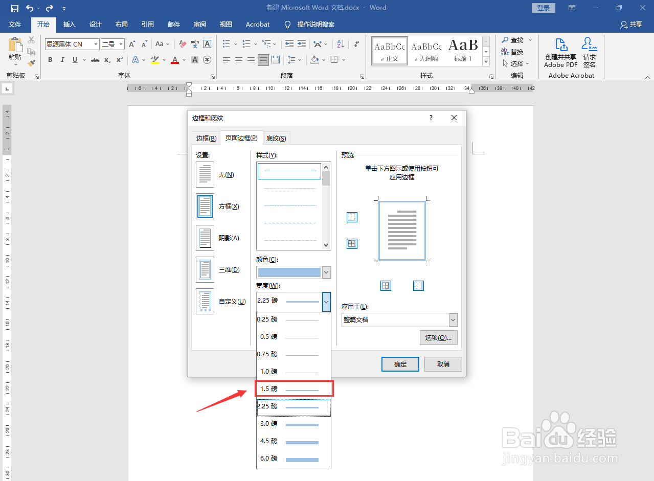654x481 pixels.
Task: Click the Superscript x² icon
Action: click(120, 60)
